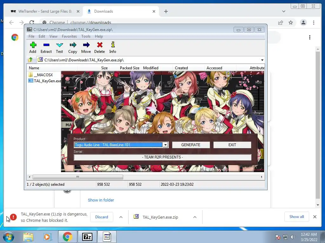
Task: Bookmark this page with the star
Action: (x=291, y=22)
